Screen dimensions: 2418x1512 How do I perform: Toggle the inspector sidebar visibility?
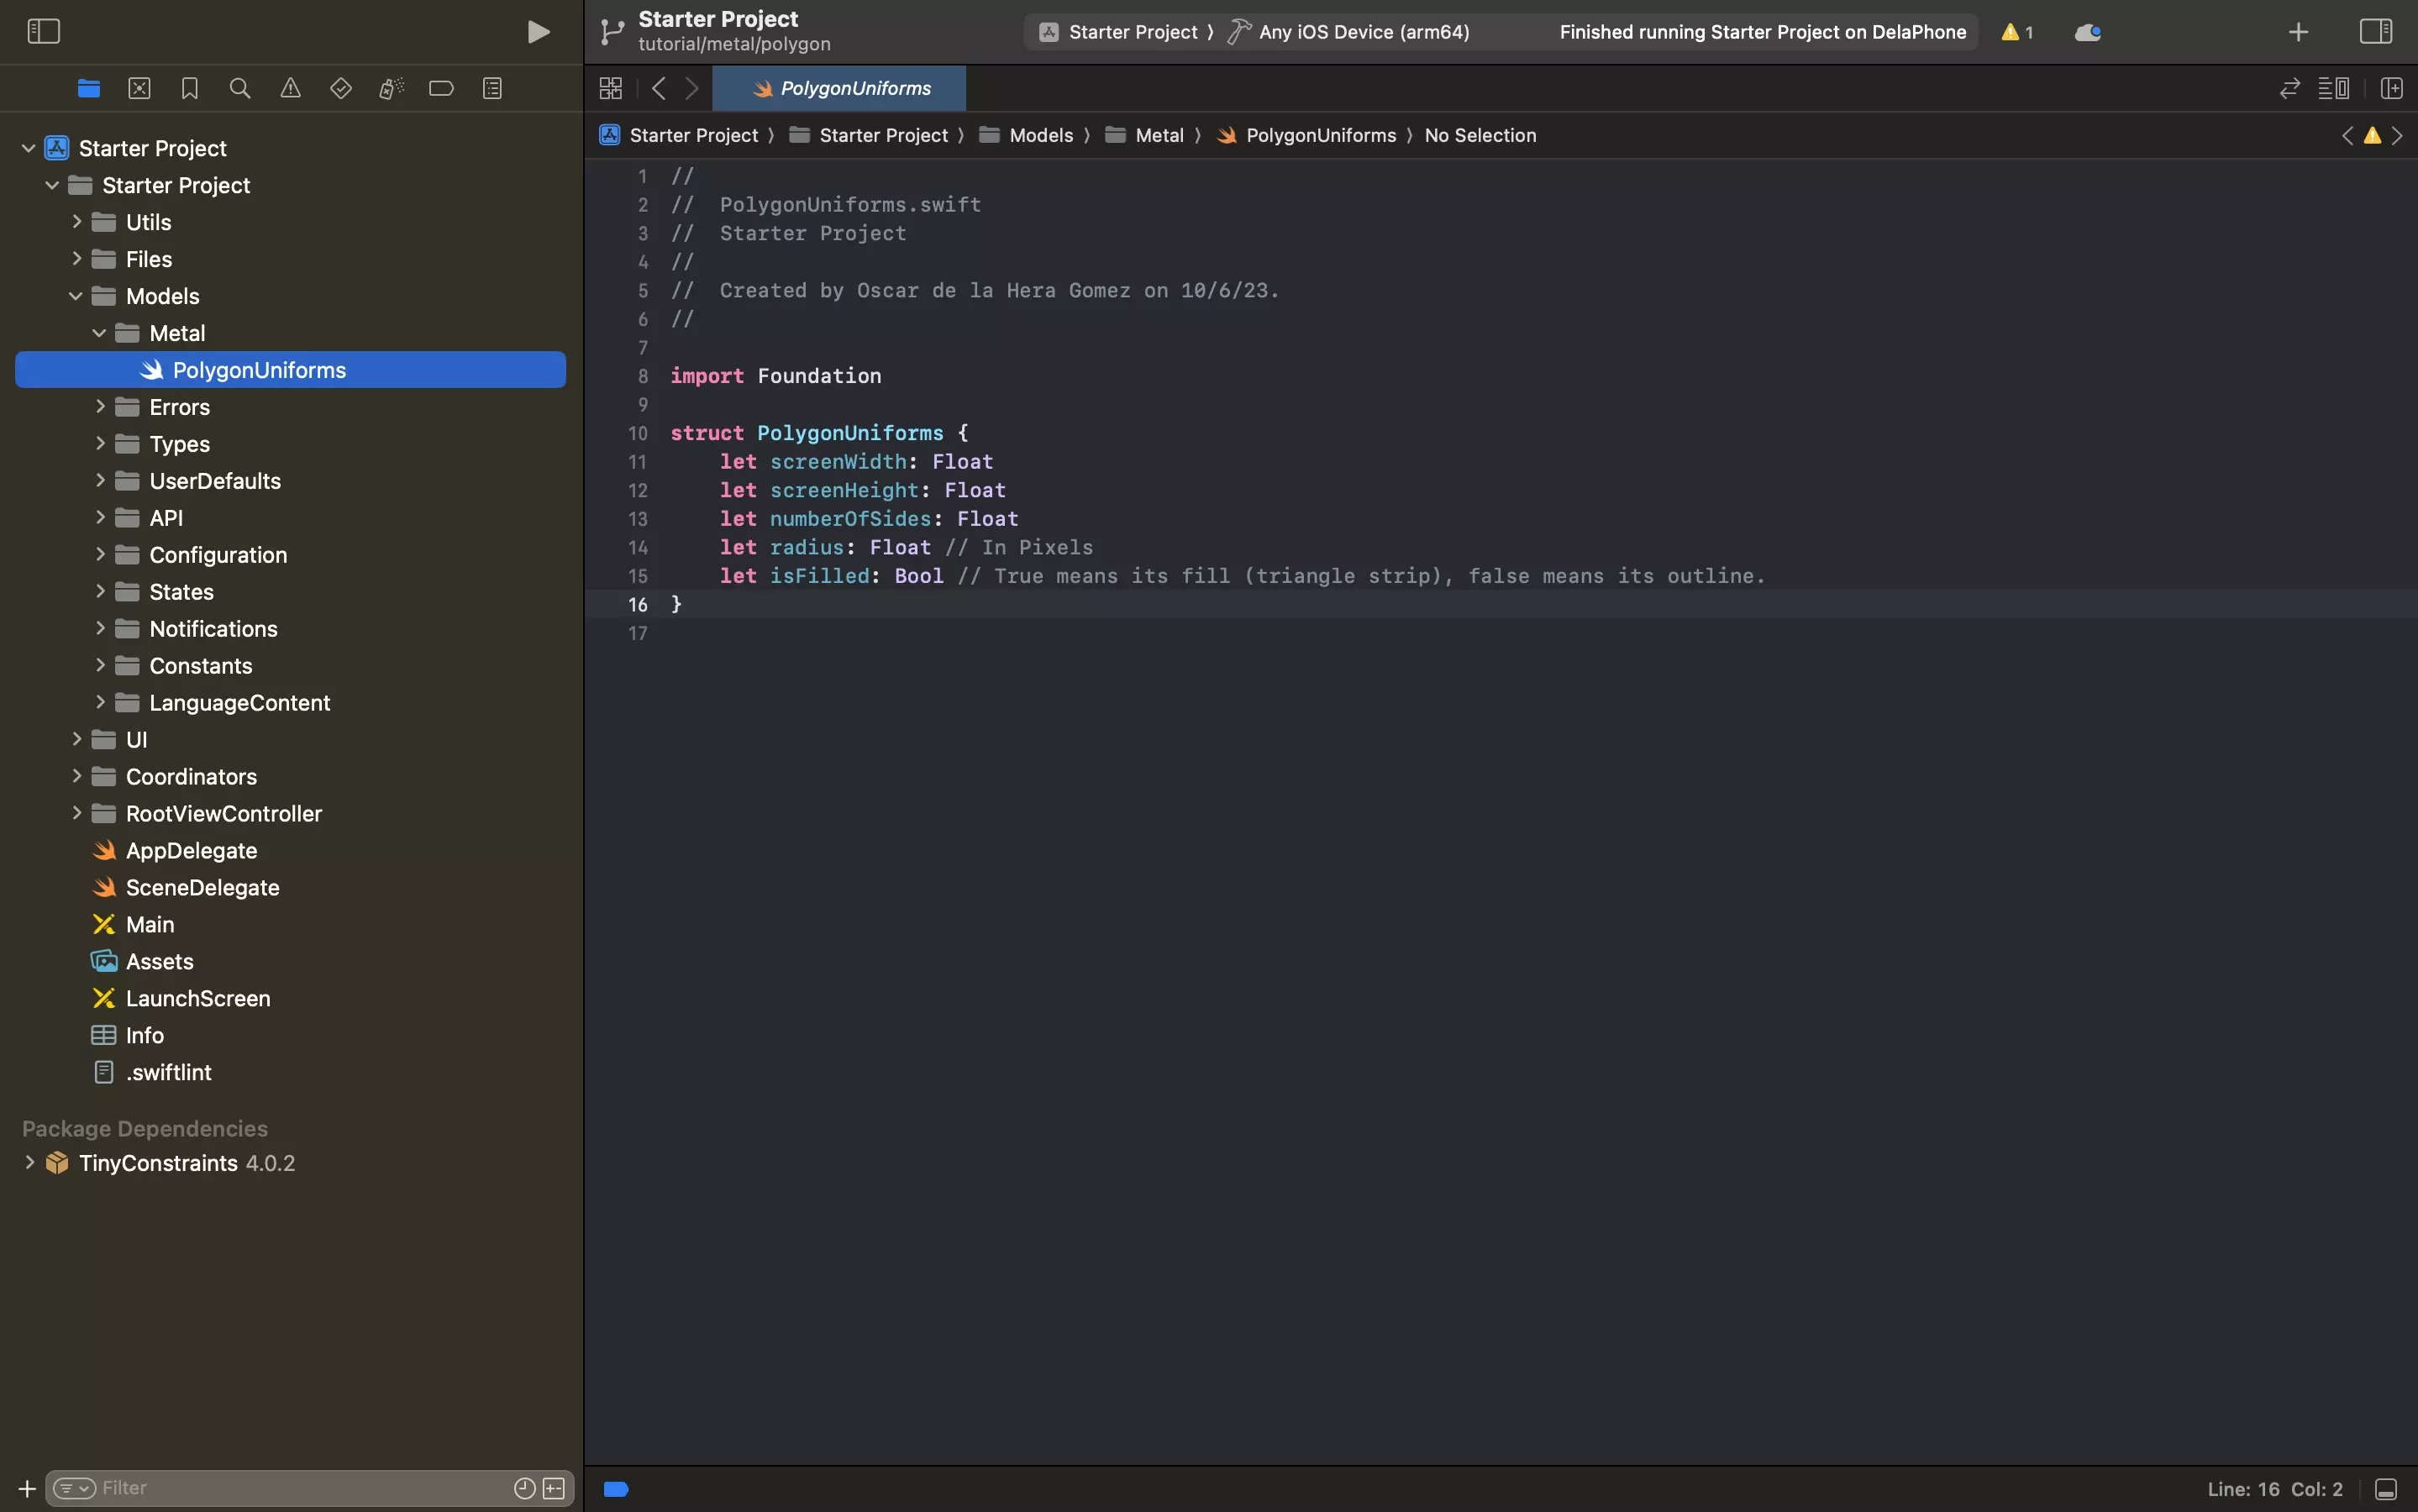tap(2376, 31)
